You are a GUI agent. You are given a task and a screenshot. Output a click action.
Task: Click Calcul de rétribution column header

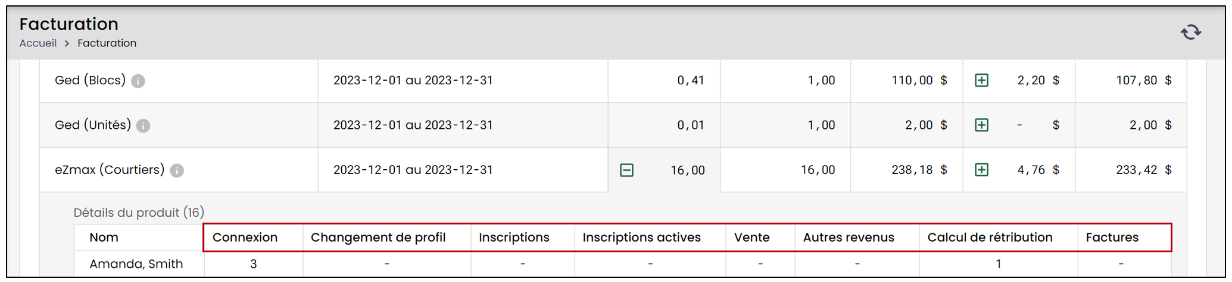[x=990, y=237]
